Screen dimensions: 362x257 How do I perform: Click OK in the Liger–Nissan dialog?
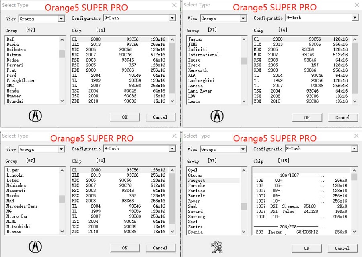point(125,248)
